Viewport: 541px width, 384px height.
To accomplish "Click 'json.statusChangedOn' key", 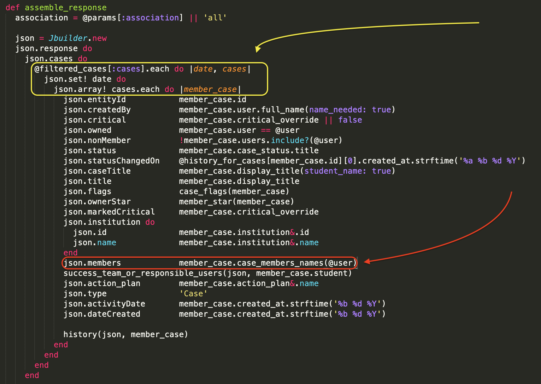I will (111, 161).
